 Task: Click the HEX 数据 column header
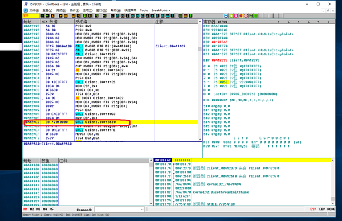tap(57, 22)
